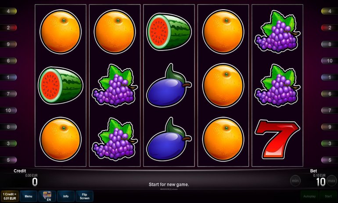This screenshot has height=203, width=338.
Task: Click bottom grapes in second reel
Action: (x=115, y=139)
